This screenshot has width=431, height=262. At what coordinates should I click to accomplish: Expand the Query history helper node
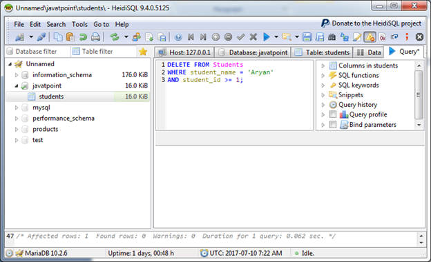(x=323, y=105)
